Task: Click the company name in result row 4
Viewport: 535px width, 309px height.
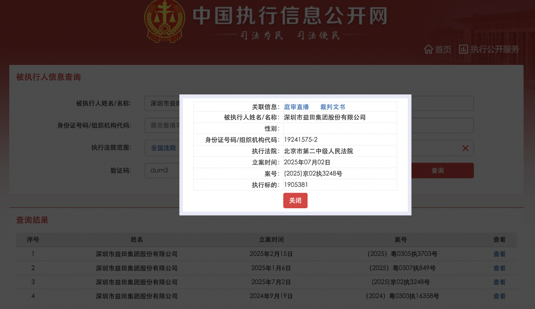Action: pyautogui.click(x=137, y=296)
